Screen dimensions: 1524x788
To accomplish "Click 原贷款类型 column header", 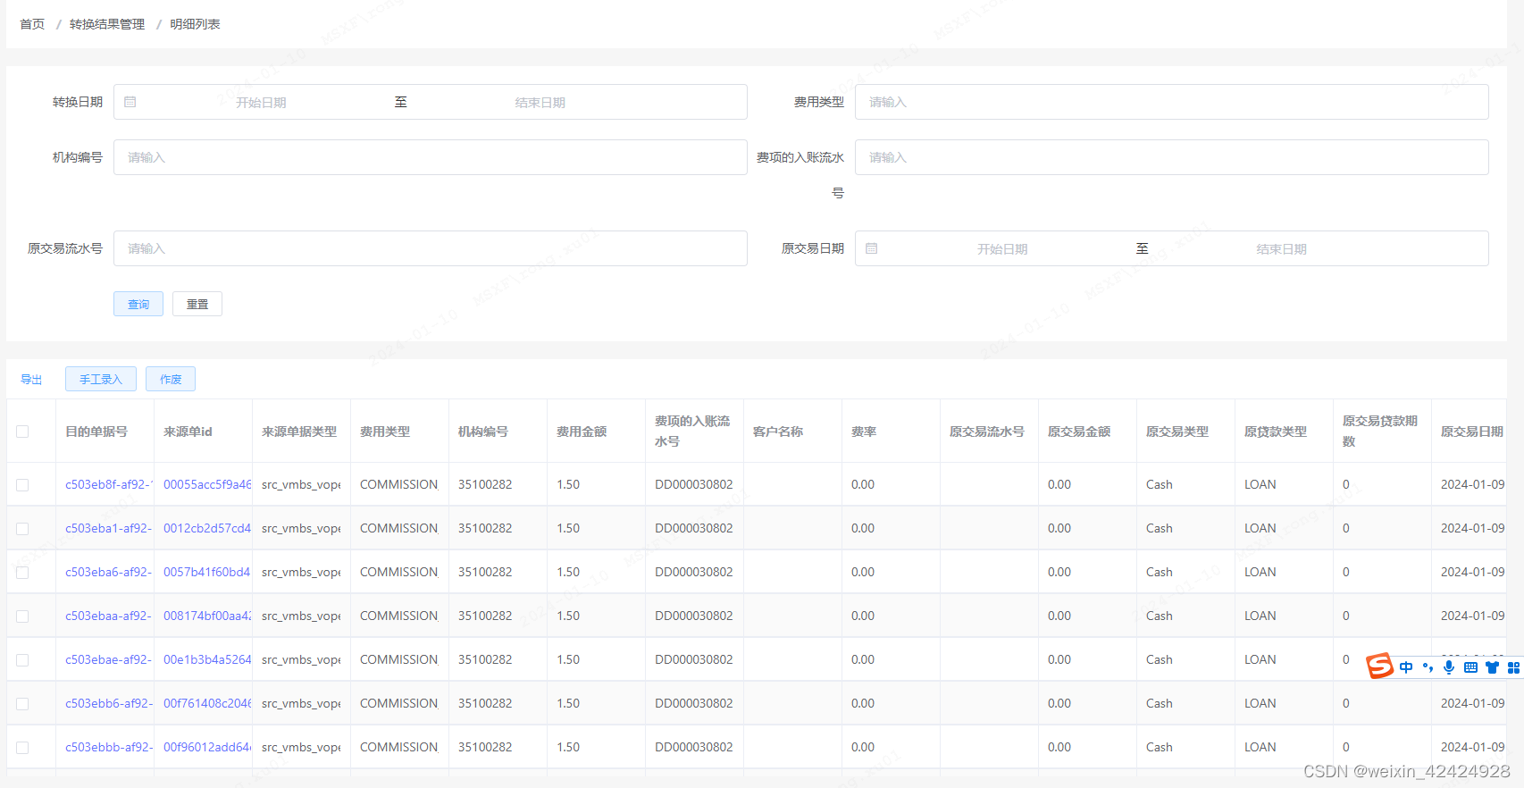I will tap(1276, 432).
